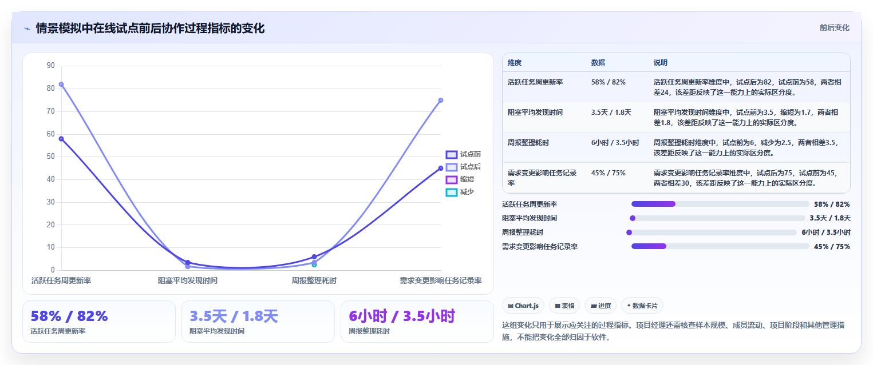This screenshot has width=873, height=365.
Task: Click the 表格 chip
Action: click(x=564, y=306)
